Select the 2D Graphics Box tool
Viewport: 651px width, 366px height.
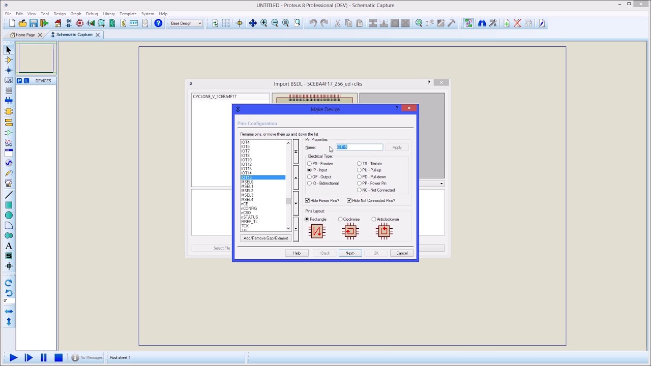pos(9,205)
